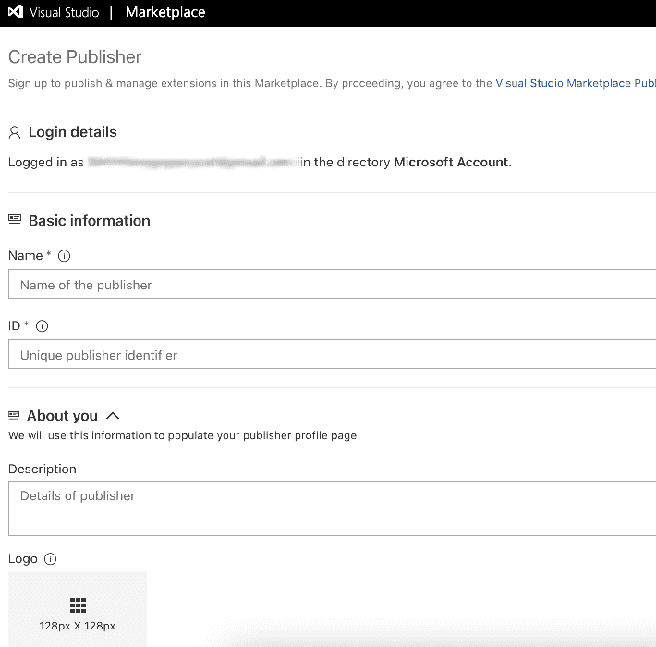The width and height of the screenshot is (656, 647).
Task: Focus the Unique publisher identifier field
Action: point(333,355)
